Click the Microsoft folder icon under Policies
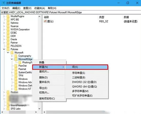Image resolution: width=141 pixels, height=114 pixels. pos(12,52)
